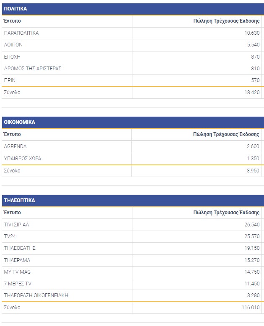
Task: Select the ΛΟΙΠΟΝ publication entry
Action: (13, 45)
